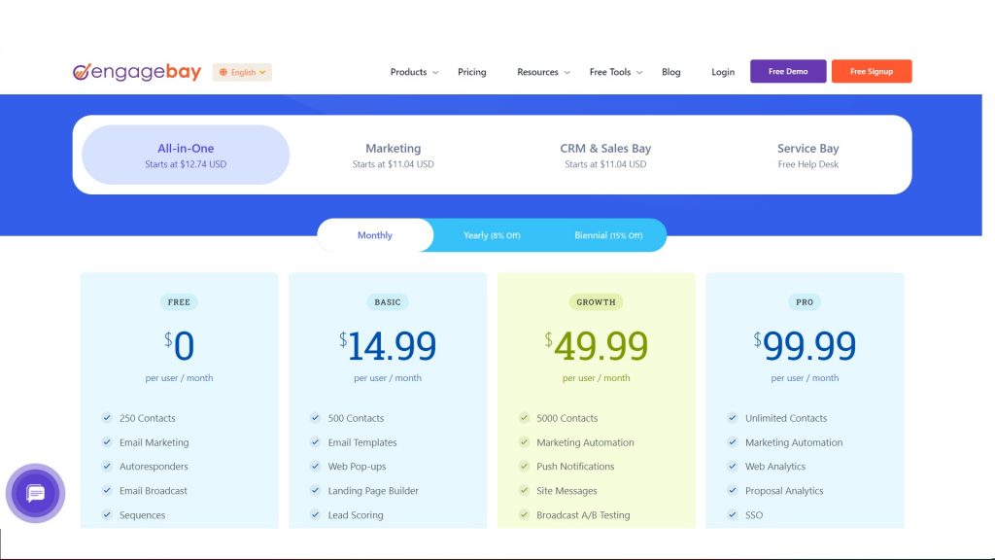This screenshot has width=995, height=560.
Task: Click the orange Free Signup button
Action: (x=871, y=72)
